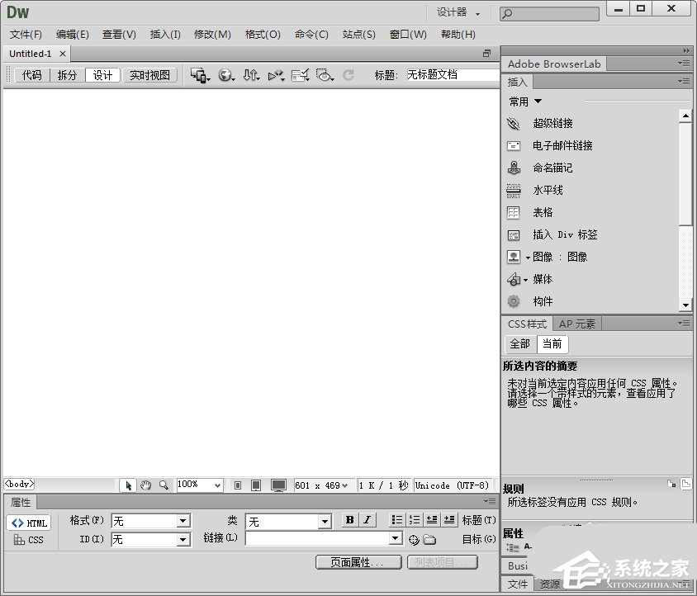697x596 pixels.
Task: Select the Hand tool in the status bar
Action: click(146, 485)
